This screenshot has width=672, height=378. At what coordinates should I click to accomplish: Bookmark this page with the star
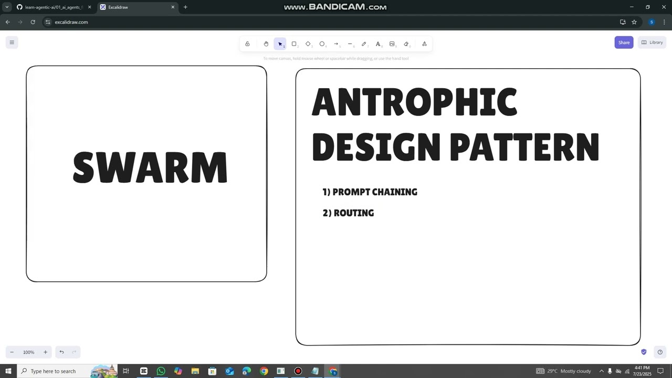tap(634, 22)
